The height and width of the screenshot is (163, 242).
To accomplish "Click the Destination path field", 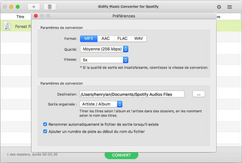I will 131,94.
